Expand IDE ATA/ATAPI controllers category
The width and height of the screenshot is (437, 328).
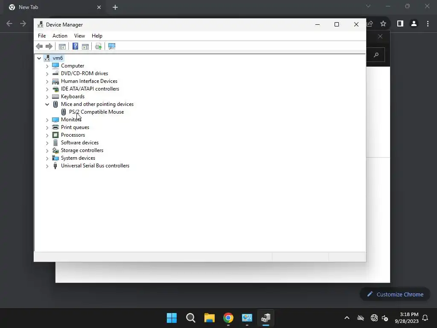(x=47, y=89)
